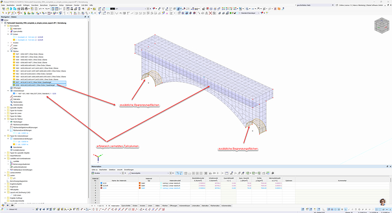Expand the Querschnitte tree node
This screenshot has width=392, height=213.
point(8,31)
